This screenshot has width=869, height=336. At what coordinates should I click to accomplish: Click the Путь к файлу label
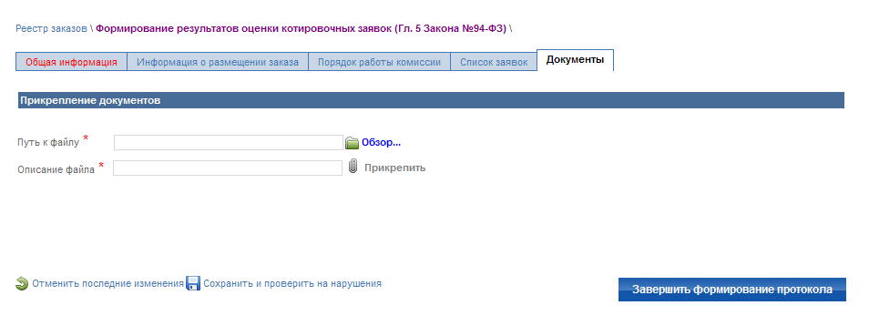pyautogui.click(x=49, y=142)
